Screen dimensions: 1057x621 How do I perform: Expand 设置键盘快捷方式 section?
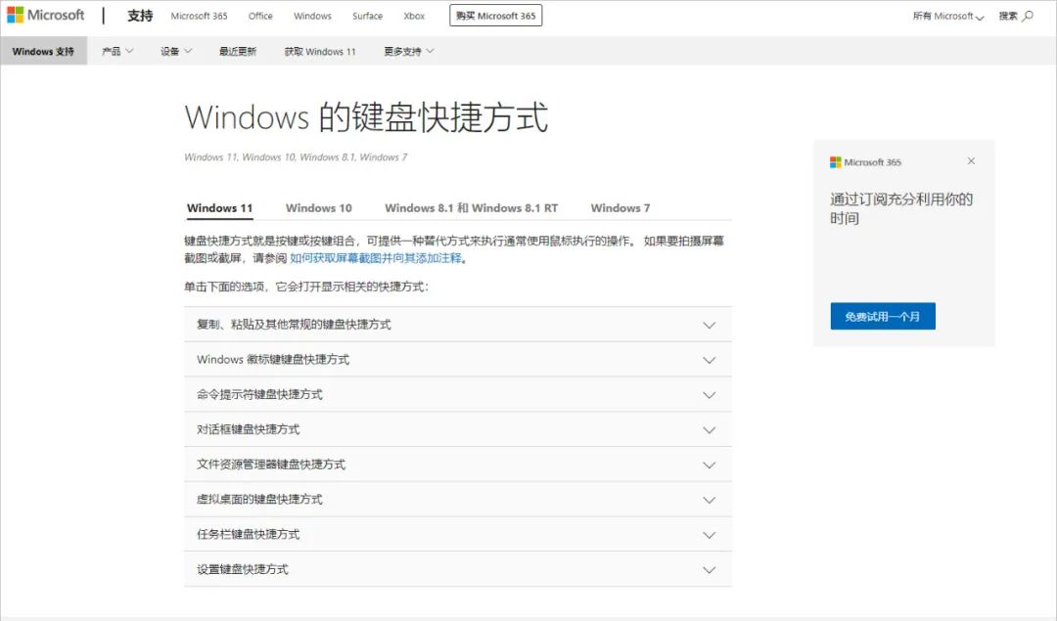click(458, 570)
